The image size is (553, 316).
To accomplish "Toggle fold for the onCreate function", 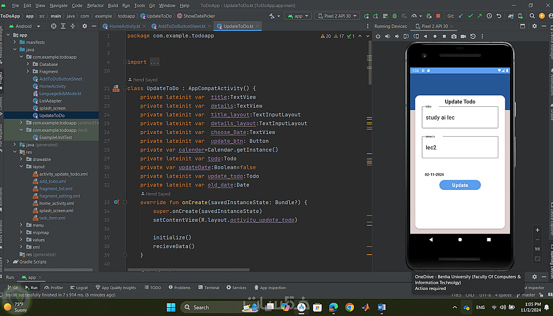I will click(x=125, y=203).
